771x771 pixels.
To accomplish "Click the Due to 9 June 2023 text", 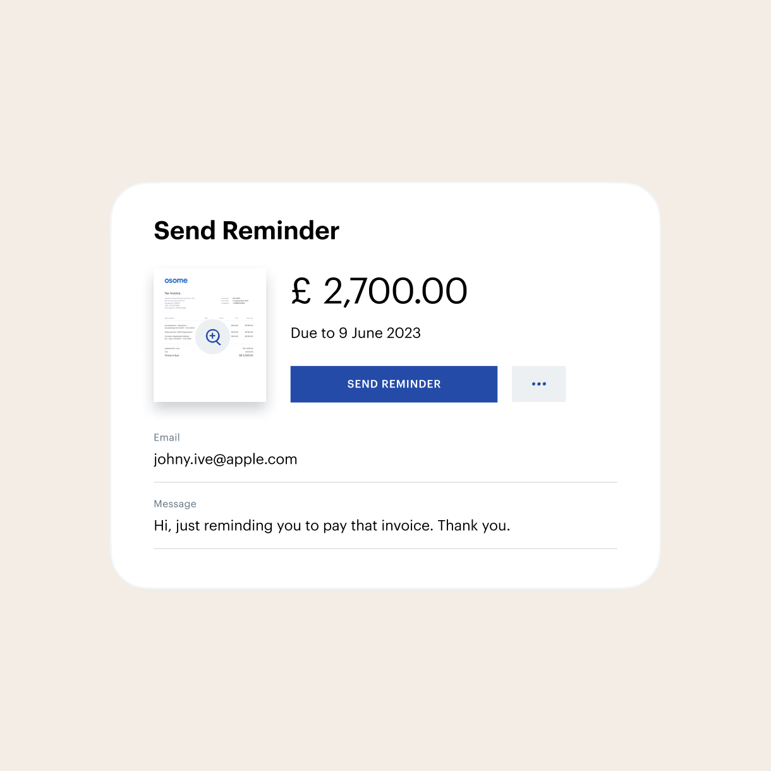I will pyautogui.click(x=356, y=333).
